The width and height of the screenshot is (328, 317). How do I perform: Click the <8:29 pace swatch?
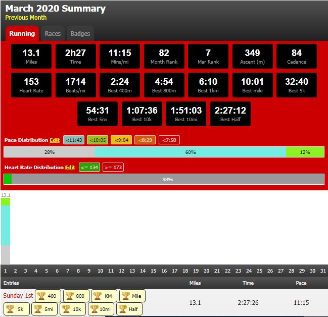point(145,140)
